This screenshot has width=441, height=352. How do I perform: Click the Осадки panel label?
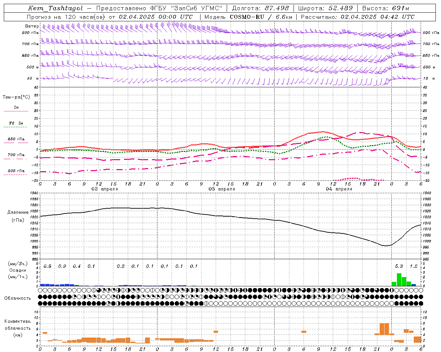click(x=18, y=270)
